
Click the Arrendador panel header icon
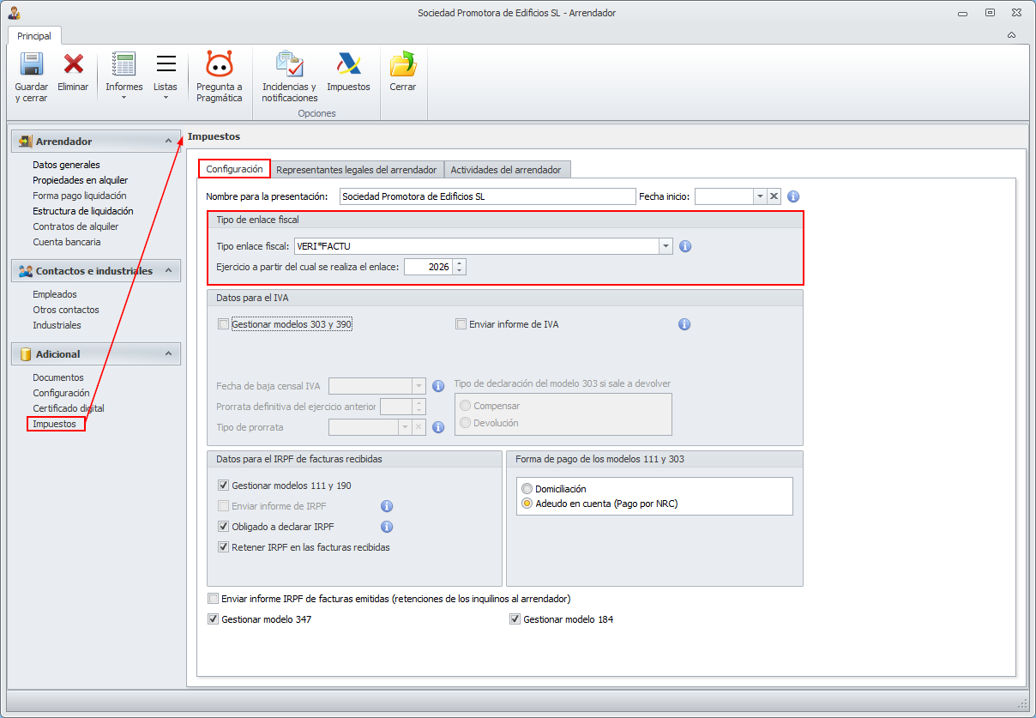click(x=25, y=142)
